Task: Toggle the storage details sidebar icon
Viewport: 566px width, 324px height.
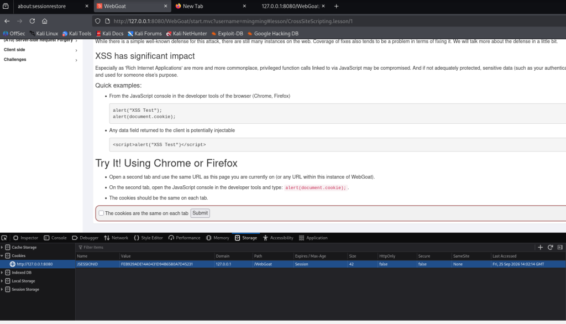Action: coord(560,248)
